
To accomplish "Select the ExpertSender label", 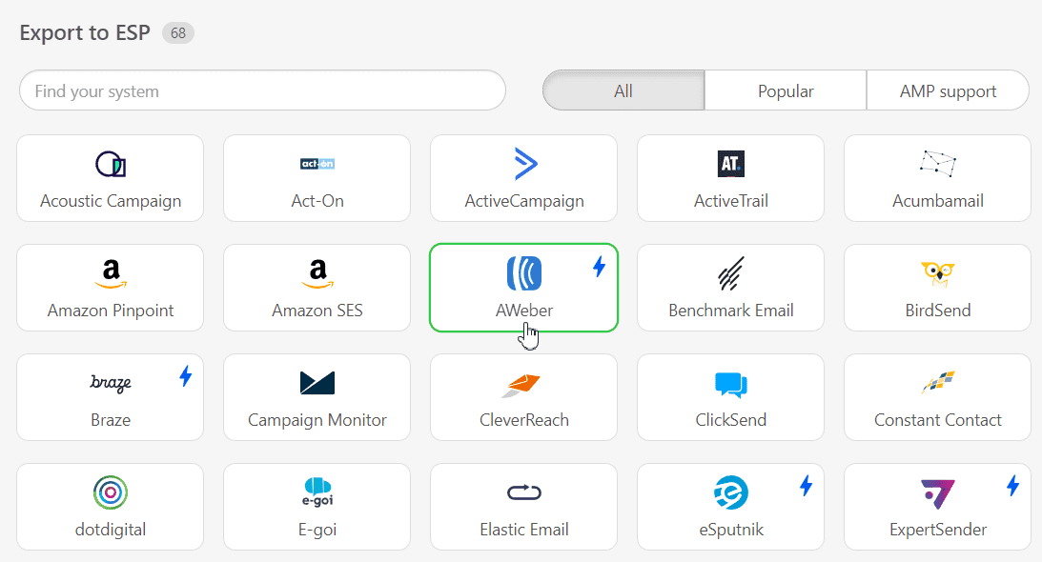I will [x=938, y=530].
